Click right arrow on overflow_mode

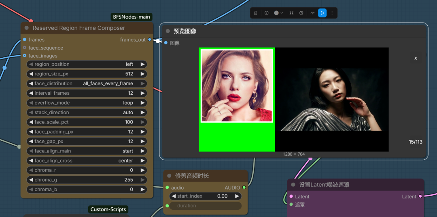pos(143,103)
